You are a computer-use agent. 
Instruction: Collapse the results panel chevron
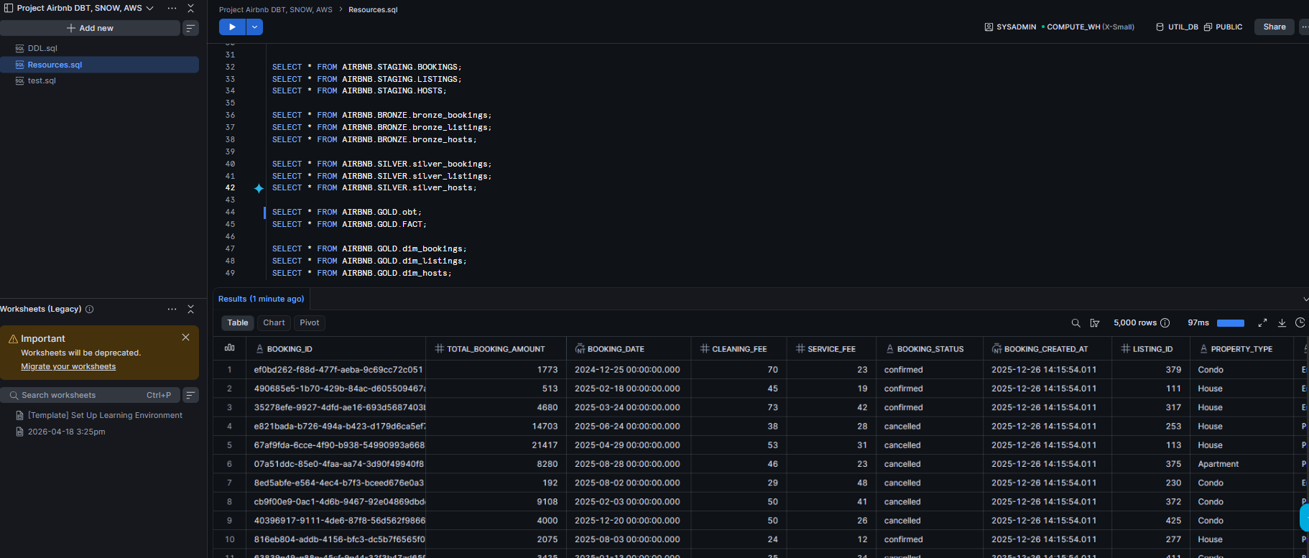point(1305,299)
